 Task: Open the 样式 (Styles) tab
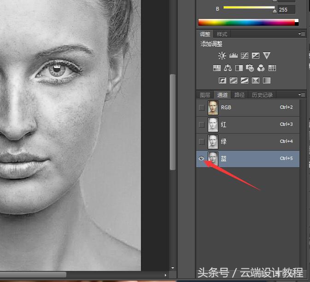point(222,34)
